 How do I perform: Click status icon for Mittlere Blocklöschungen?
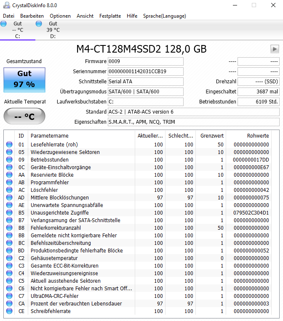click(9, 197)
